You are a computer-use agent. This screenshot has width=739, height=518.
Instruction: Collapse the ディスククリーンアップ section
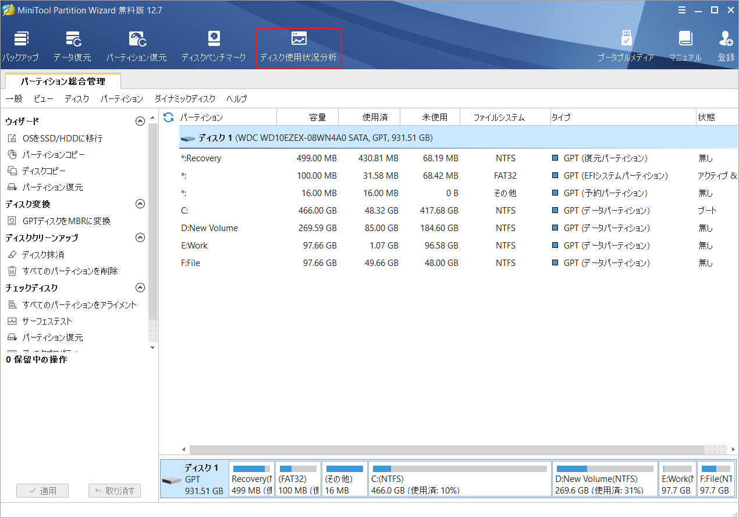[140, 237]
